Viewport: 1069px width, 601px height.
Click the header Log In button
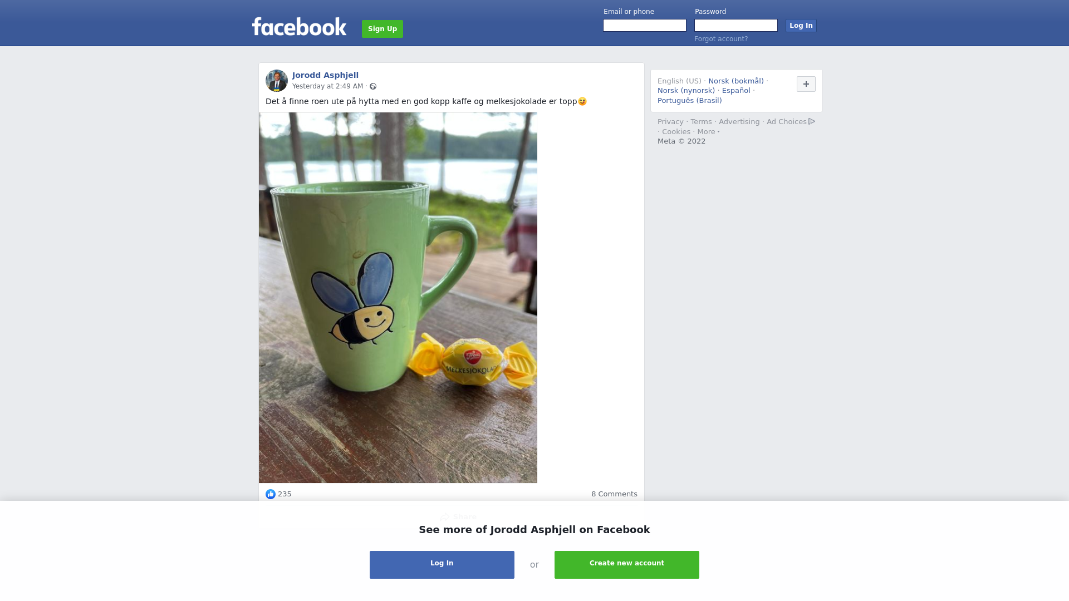(801, 26)
